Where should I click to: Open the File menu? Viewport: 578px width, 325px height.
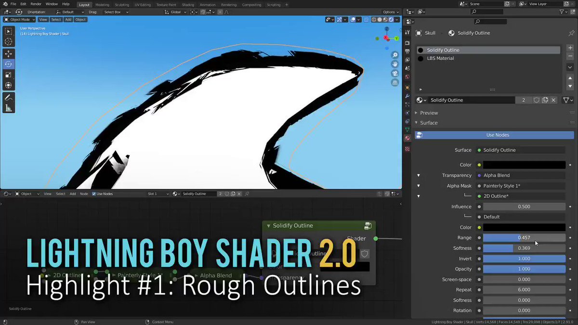click(x=13, y=4)
